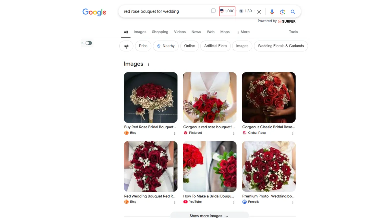Switch to the Shopping tab

pyautogui.click(x=160, y=32)
